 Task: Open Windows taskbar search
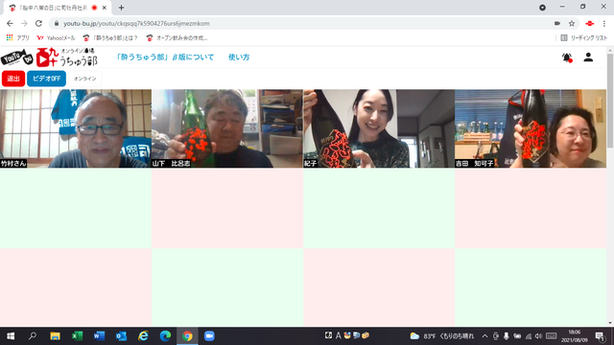point(33,336)
